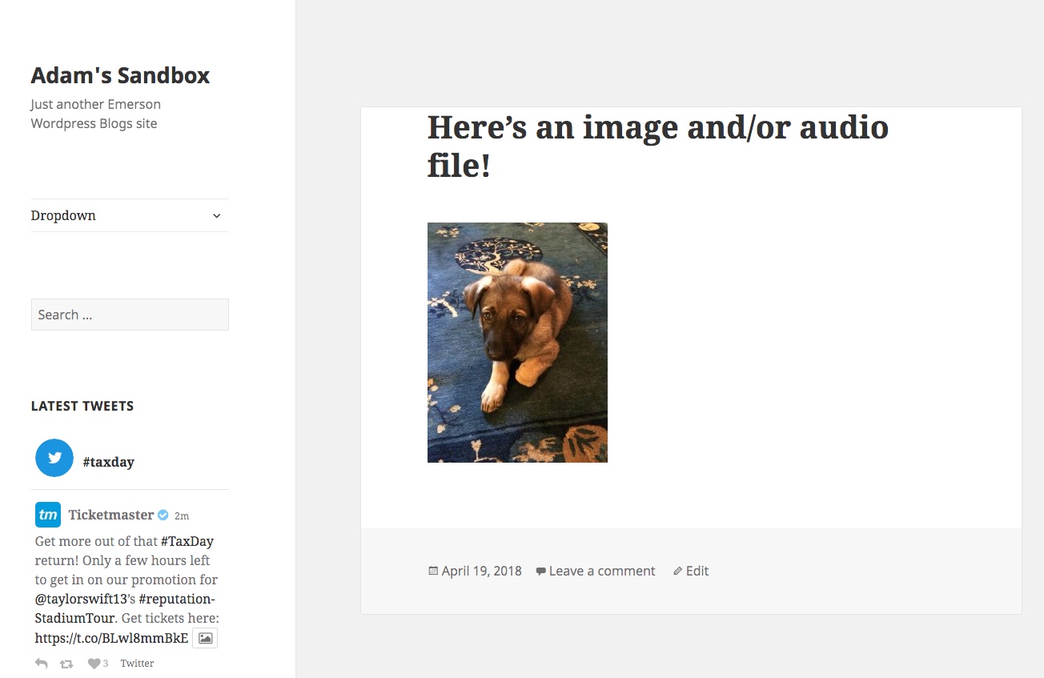This screenshot has width=1044, height=678.
Task: Click the comment bubble icon in post footer
Action: (x=541, y=572)
